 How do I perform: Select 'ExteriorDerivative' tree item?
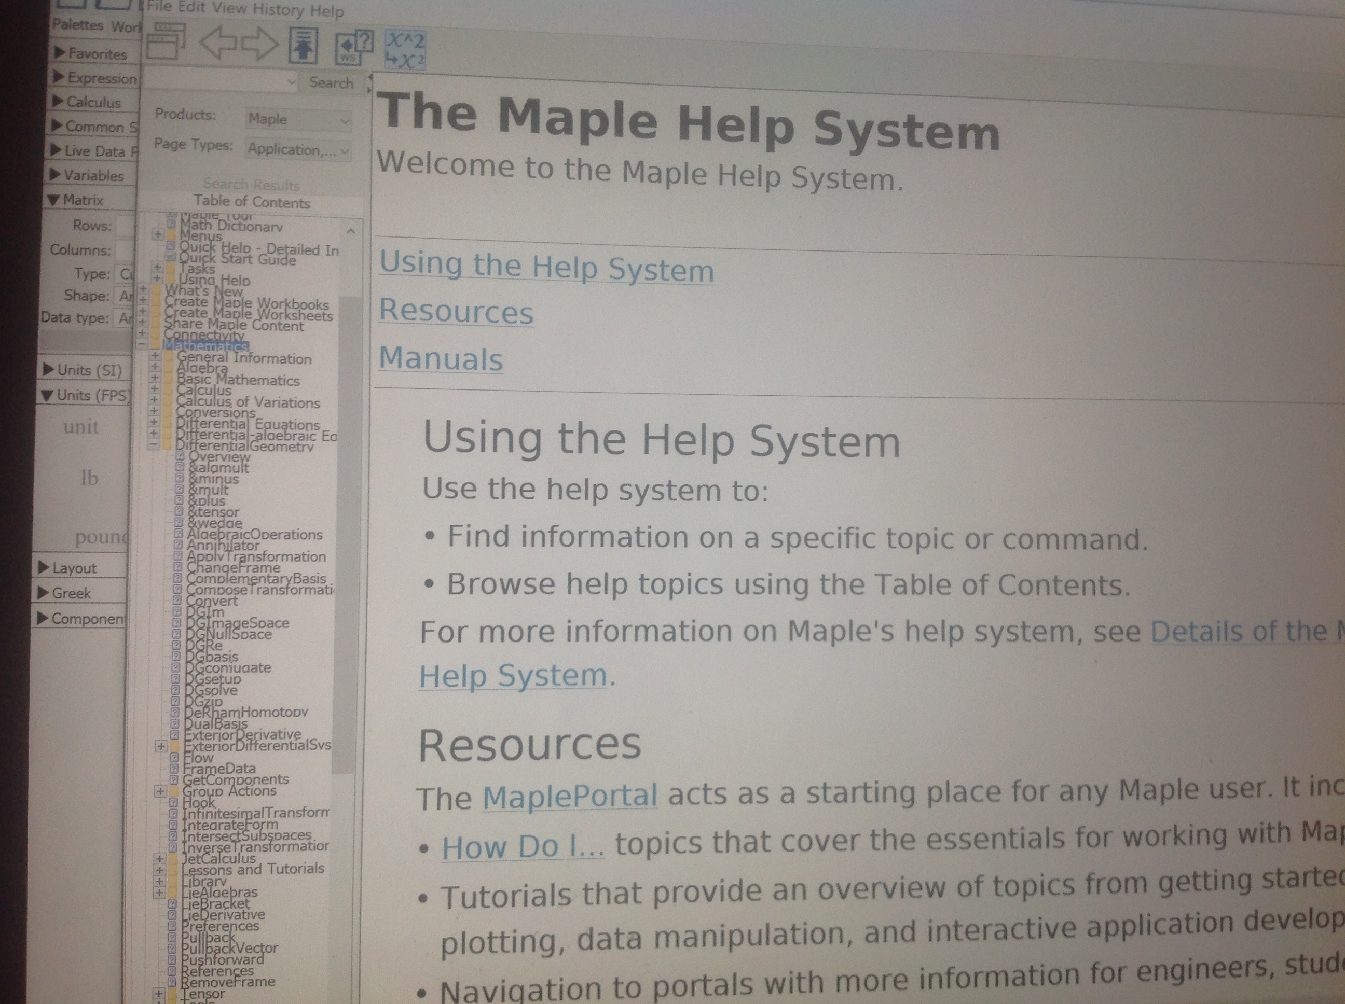point(243,734)
